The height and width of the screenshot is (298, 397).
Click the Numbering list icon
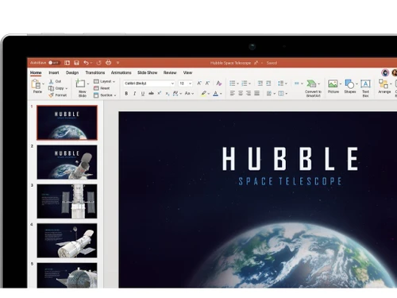[245, 83]
